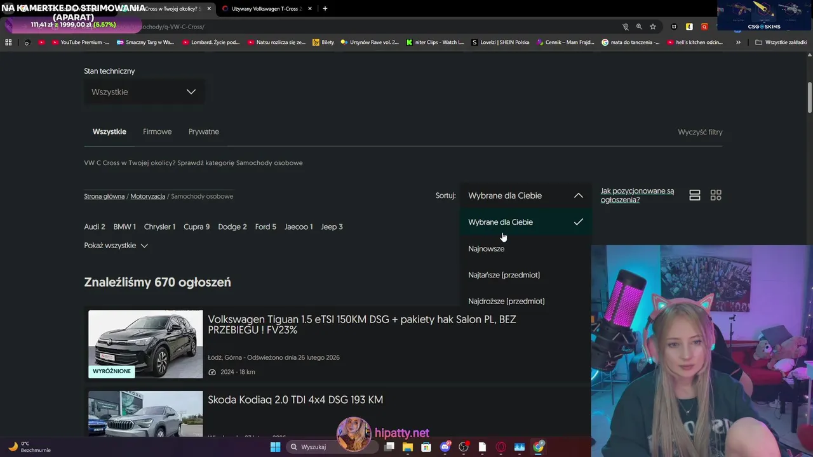Go to Strona główna breadcrumb
813x457 pixels.
coord(104,197)
